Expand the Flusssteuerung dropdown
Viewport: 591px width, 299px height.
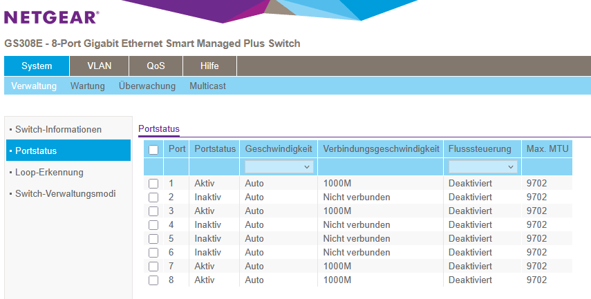pyautogui.click(x=482, y=166)
